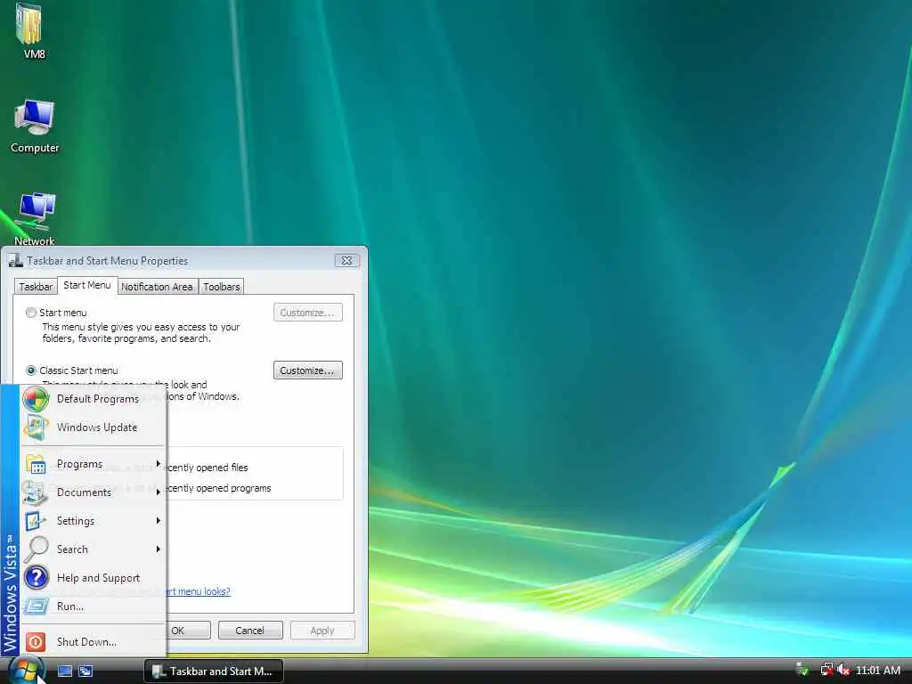912x684 pixels.
Task: Click the Help and Support question mark icon
Action: pyautogui.click(x=36, y=577)
